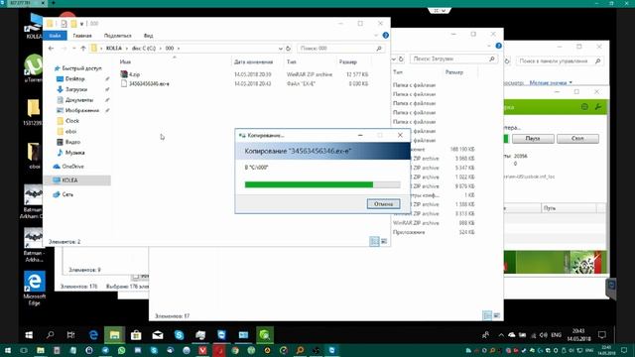Open the Файл tab

click(x=56, y=36)
